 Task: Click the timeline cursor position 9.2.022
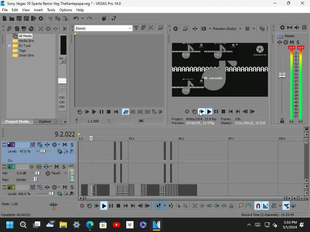(65, 134)
